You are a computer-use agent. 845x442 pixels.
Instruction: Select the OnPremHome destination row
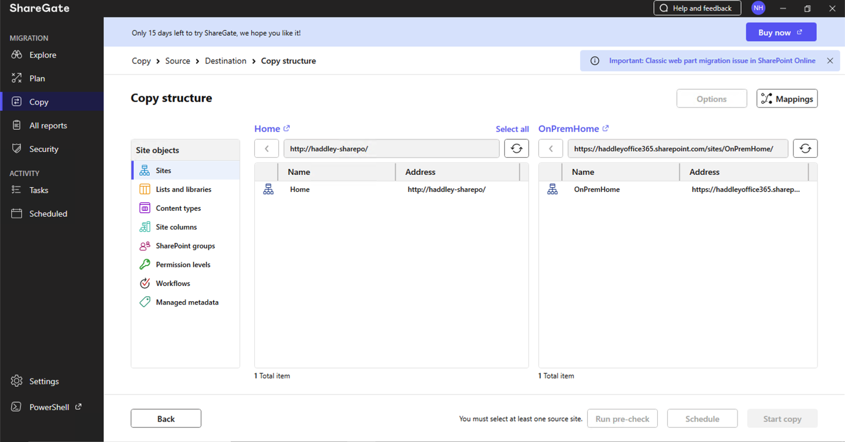pos(678,190)
